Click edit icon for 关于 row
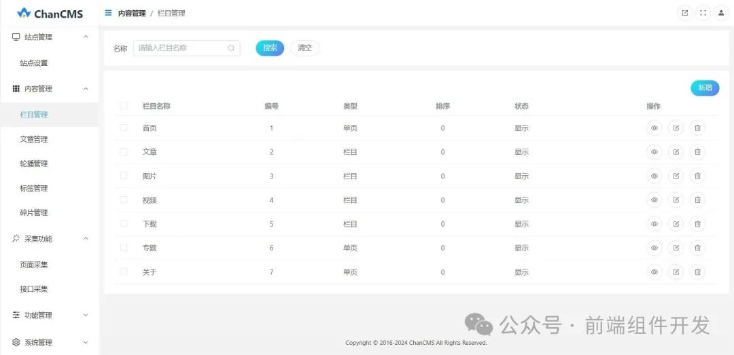This screenshot has height=355, width=734. 676,272
